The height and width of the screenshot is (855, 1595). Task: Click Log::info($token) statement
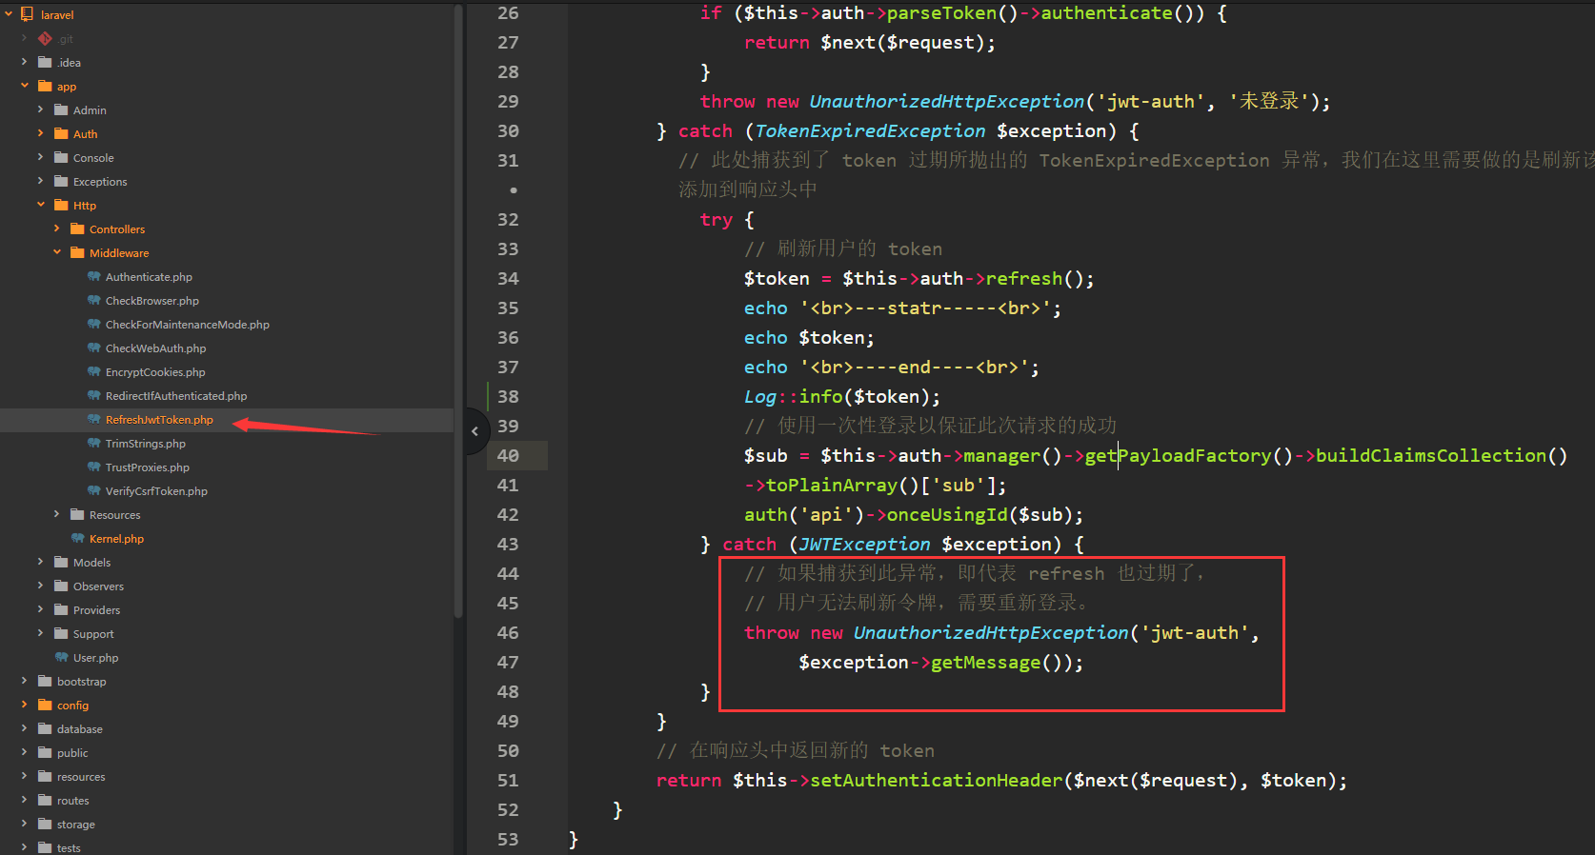pyautogui.click(x=842, y=397)
